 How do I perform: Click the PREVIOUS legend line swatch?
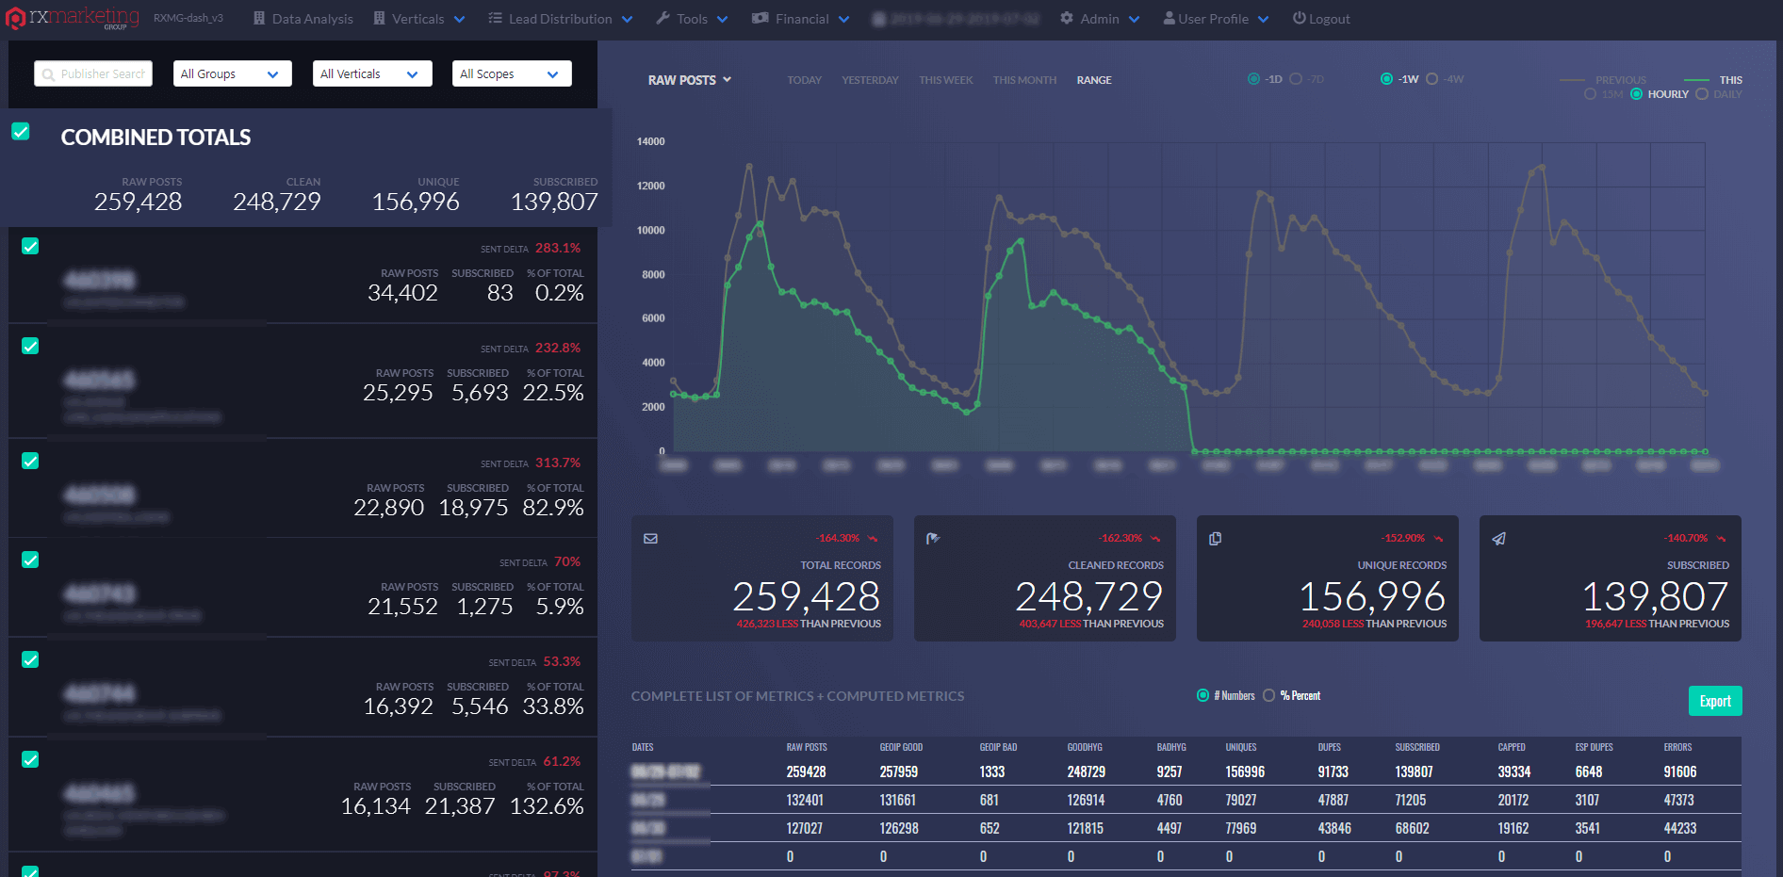[x=1571, y=80]
